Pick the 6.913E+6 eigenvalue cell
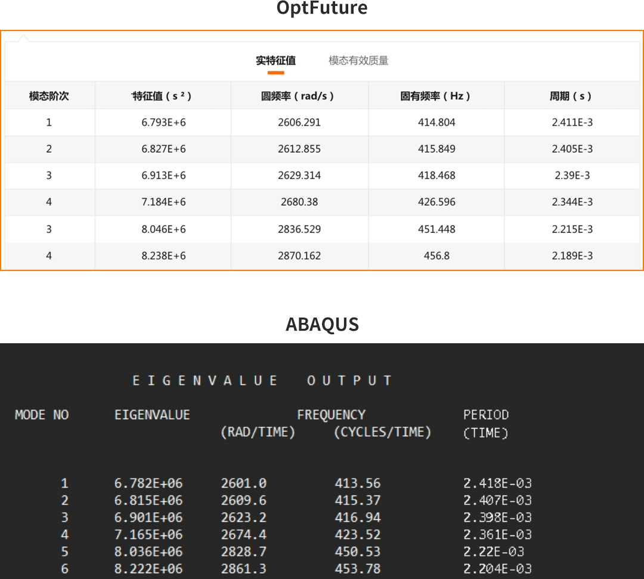The width and height of the screenshot is (644, 579). (163, 175)
